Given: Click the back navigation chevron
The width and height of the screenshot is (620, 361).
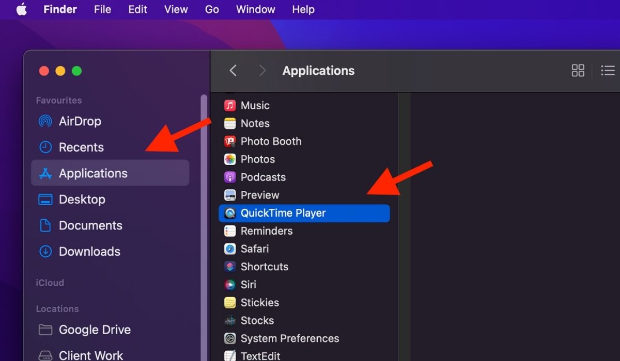Looking at the screenshot, I should coord(233,71).
